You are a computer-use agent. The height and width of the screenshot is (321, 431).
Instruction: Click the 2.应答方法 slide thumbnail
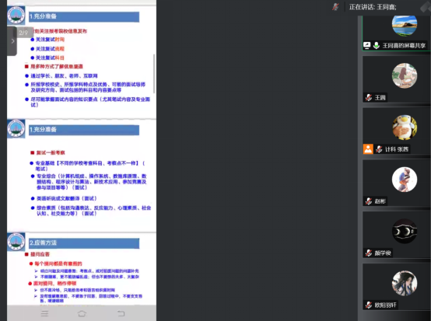(82, 269)
